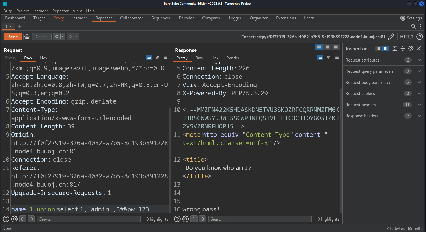Select combined tabbed request/response layout
Image resolution: width=426 pixels, height=232 pixels.
(336, 47)
